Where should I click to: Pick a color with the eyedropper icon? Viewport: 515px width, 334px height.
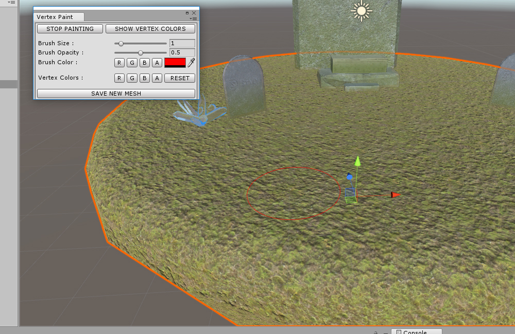point(191,62)
